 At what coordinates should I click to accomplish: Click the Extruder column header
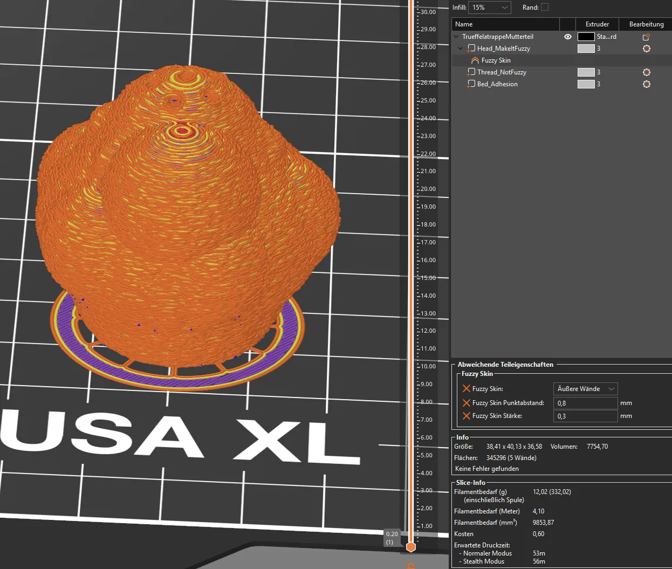tap(597, 24)
